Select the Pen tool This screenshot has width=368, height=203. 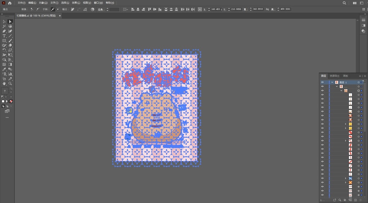pyautogui.click(x=4, y=31)
